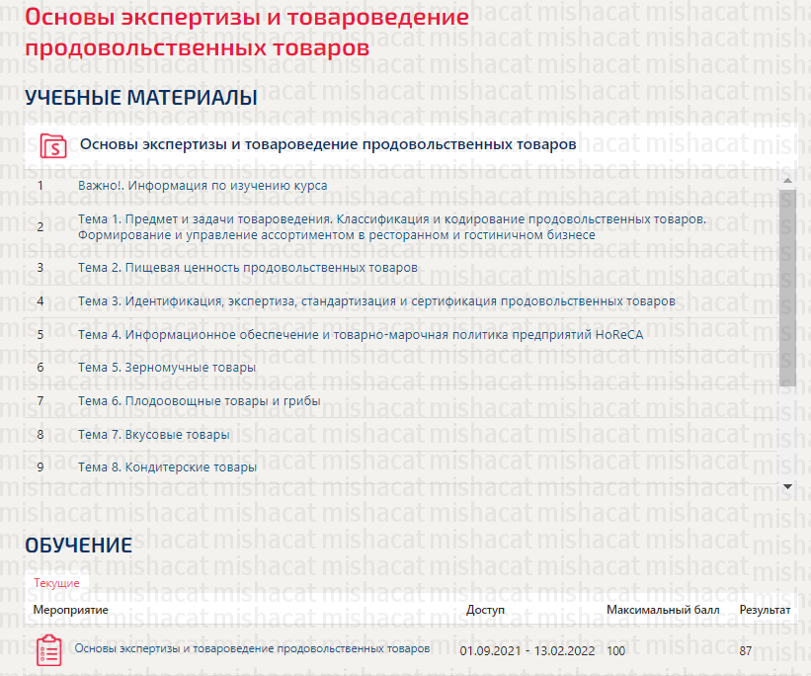
Task: Open the test link in the Обучение table
Action: tap(252, 648)
